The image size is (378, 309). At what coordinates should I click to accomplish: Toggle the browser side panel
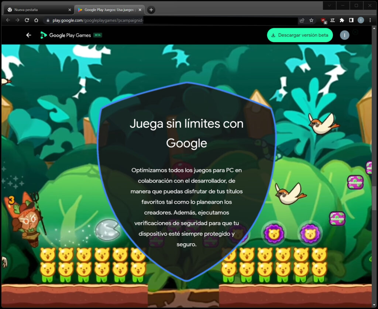click(351, 20)
